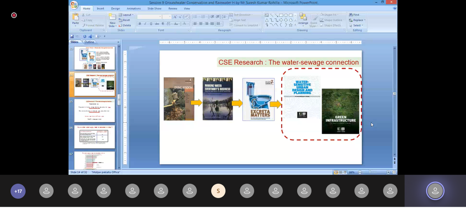
Task: Select the Right Arrow shape in gallery
Action: coord(281,20)
